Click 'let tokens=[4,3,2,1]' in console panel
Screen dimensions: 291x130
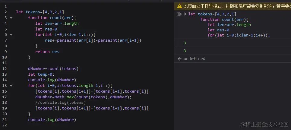212,14
